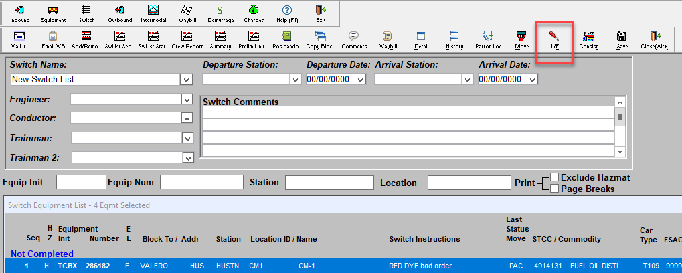Open the Consist toolbar icon
This screenshot has height=273, width=682.
588,40
